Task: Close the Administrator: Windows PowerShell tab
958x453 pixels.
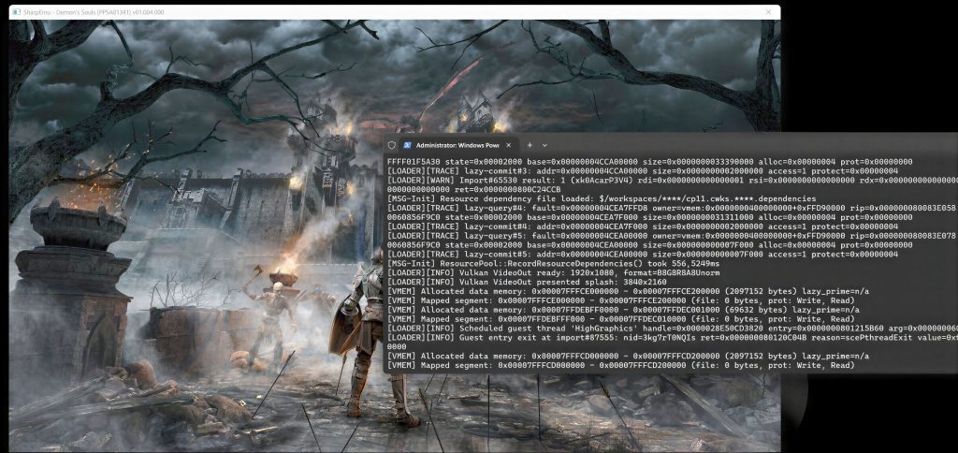Action: point(508,145)
